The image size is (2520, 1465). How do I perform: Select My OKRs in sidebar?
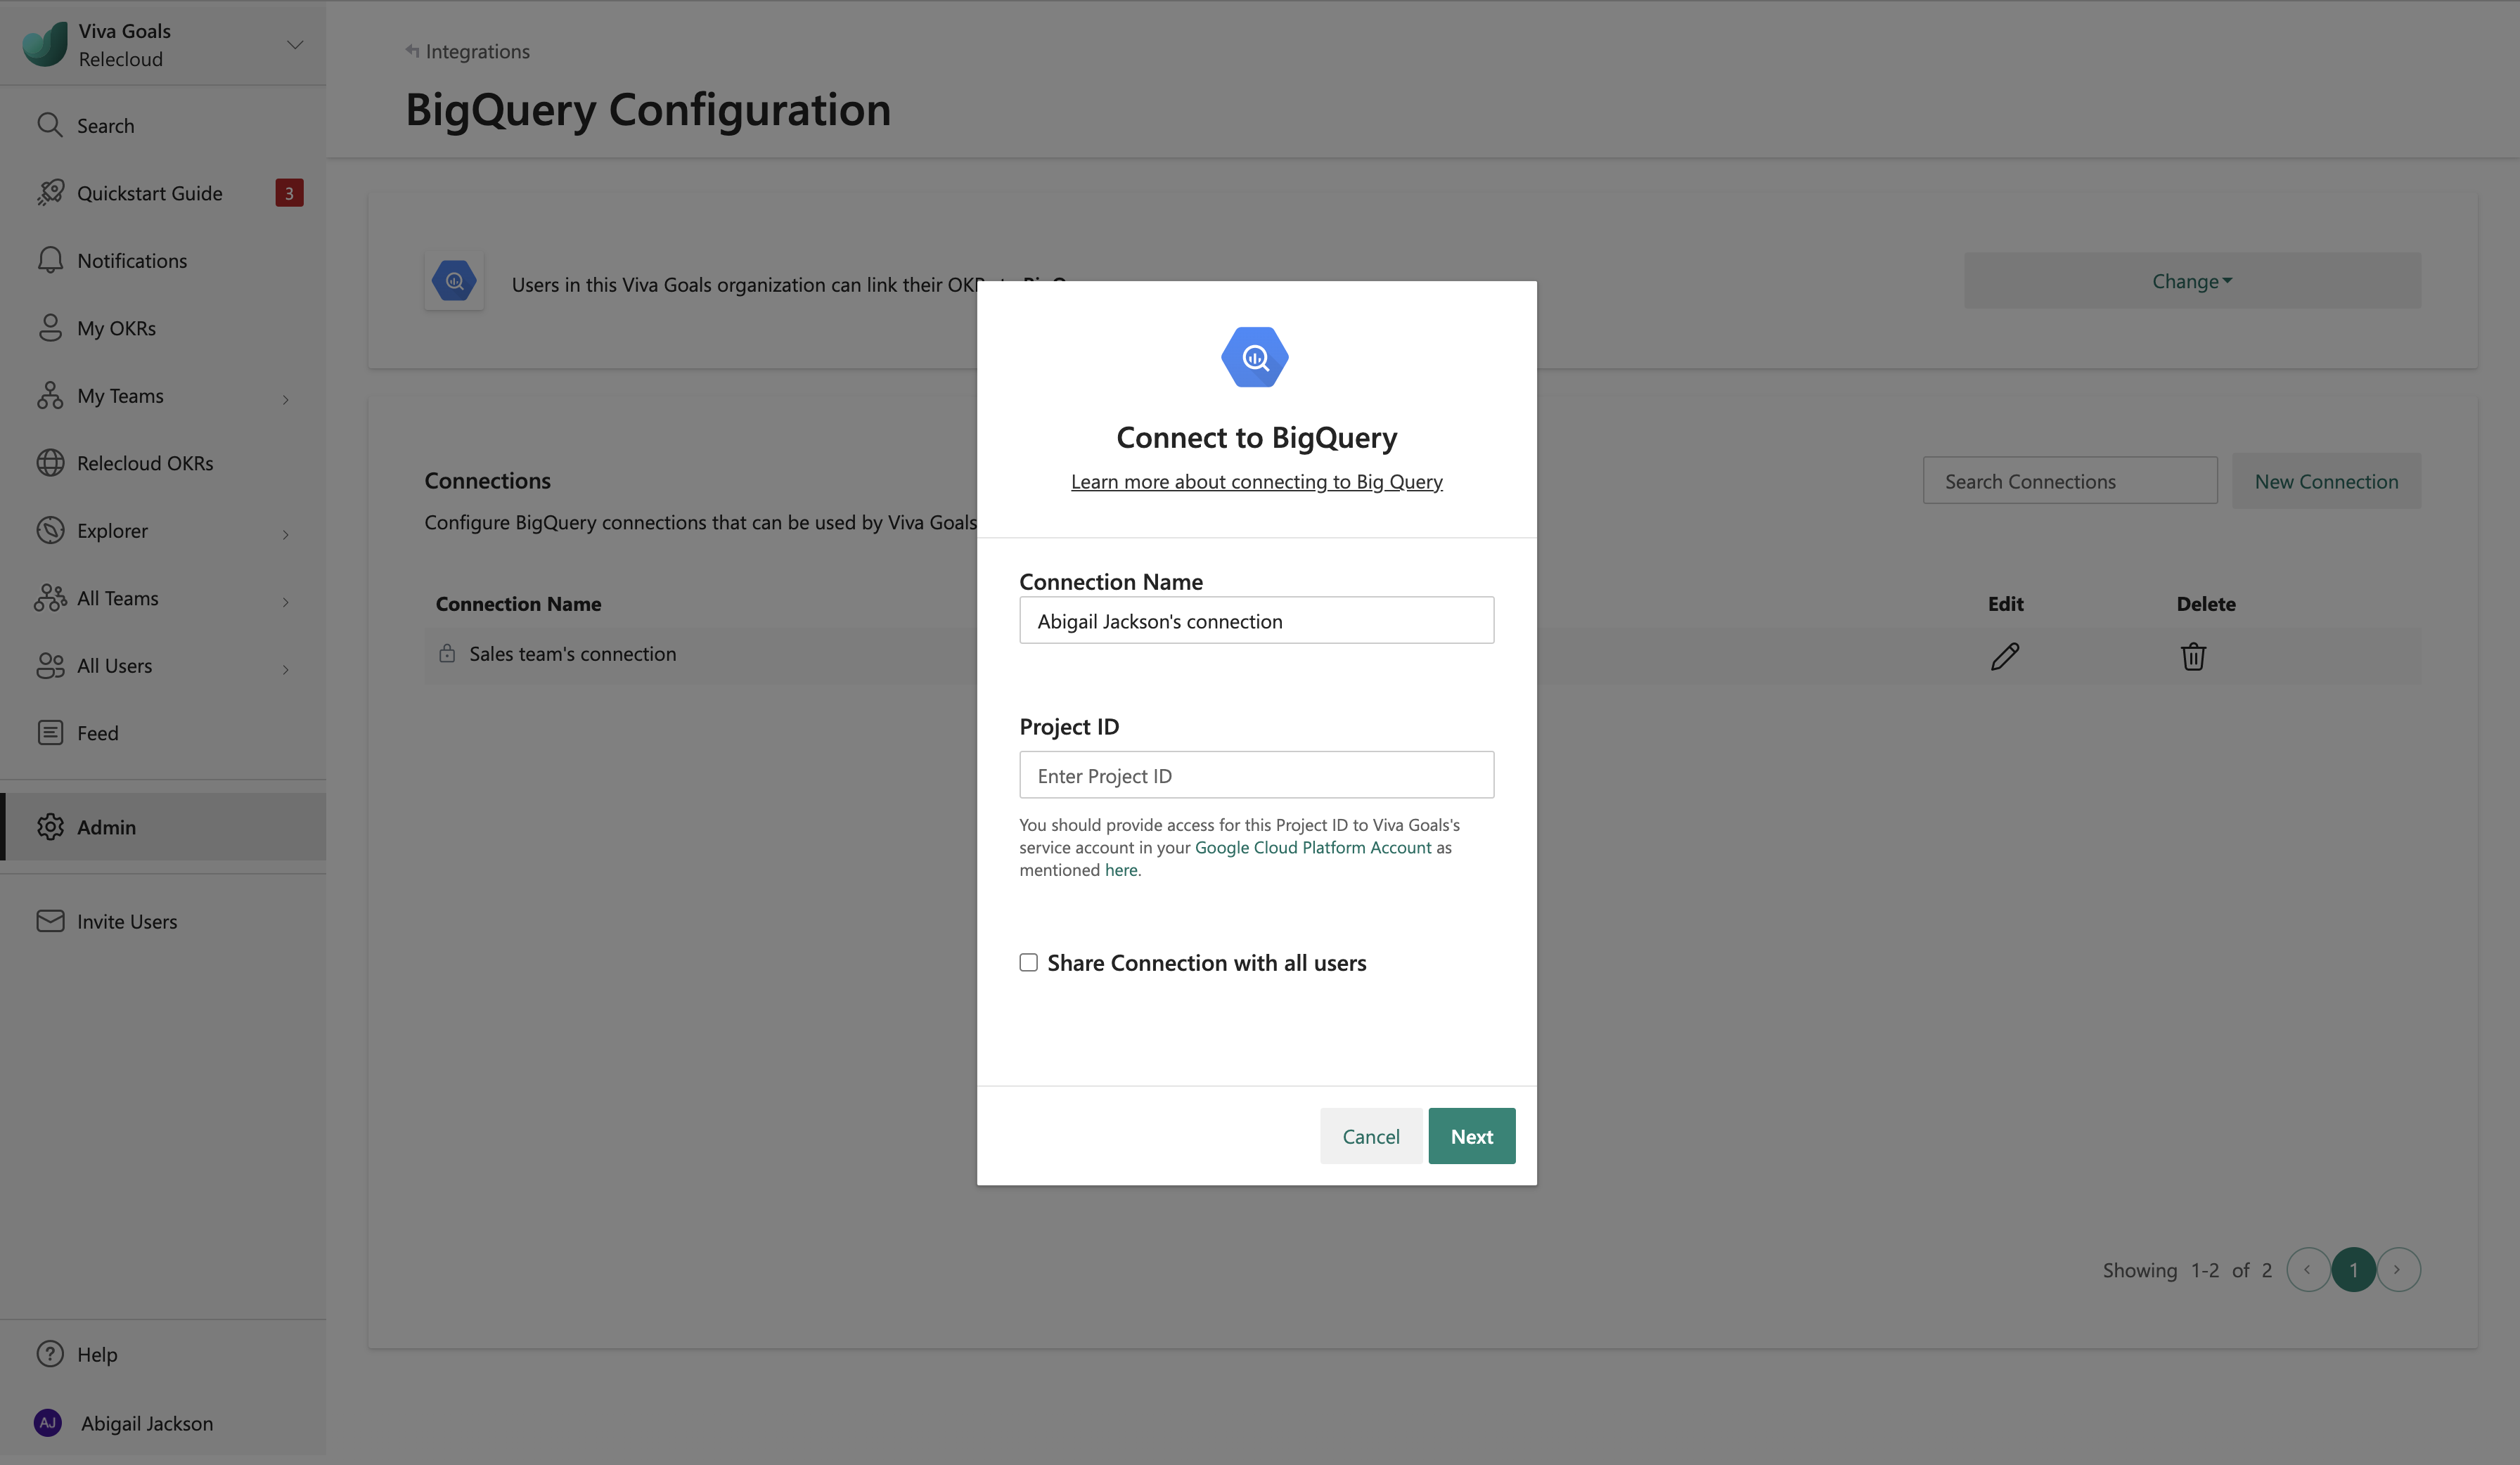point(116,328)
